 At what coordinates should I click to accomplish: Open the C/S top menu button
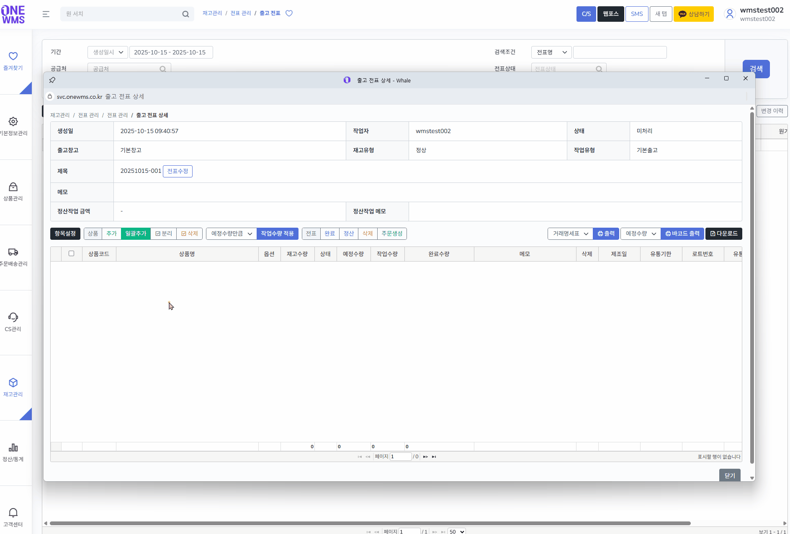click(x=586, y=14)
